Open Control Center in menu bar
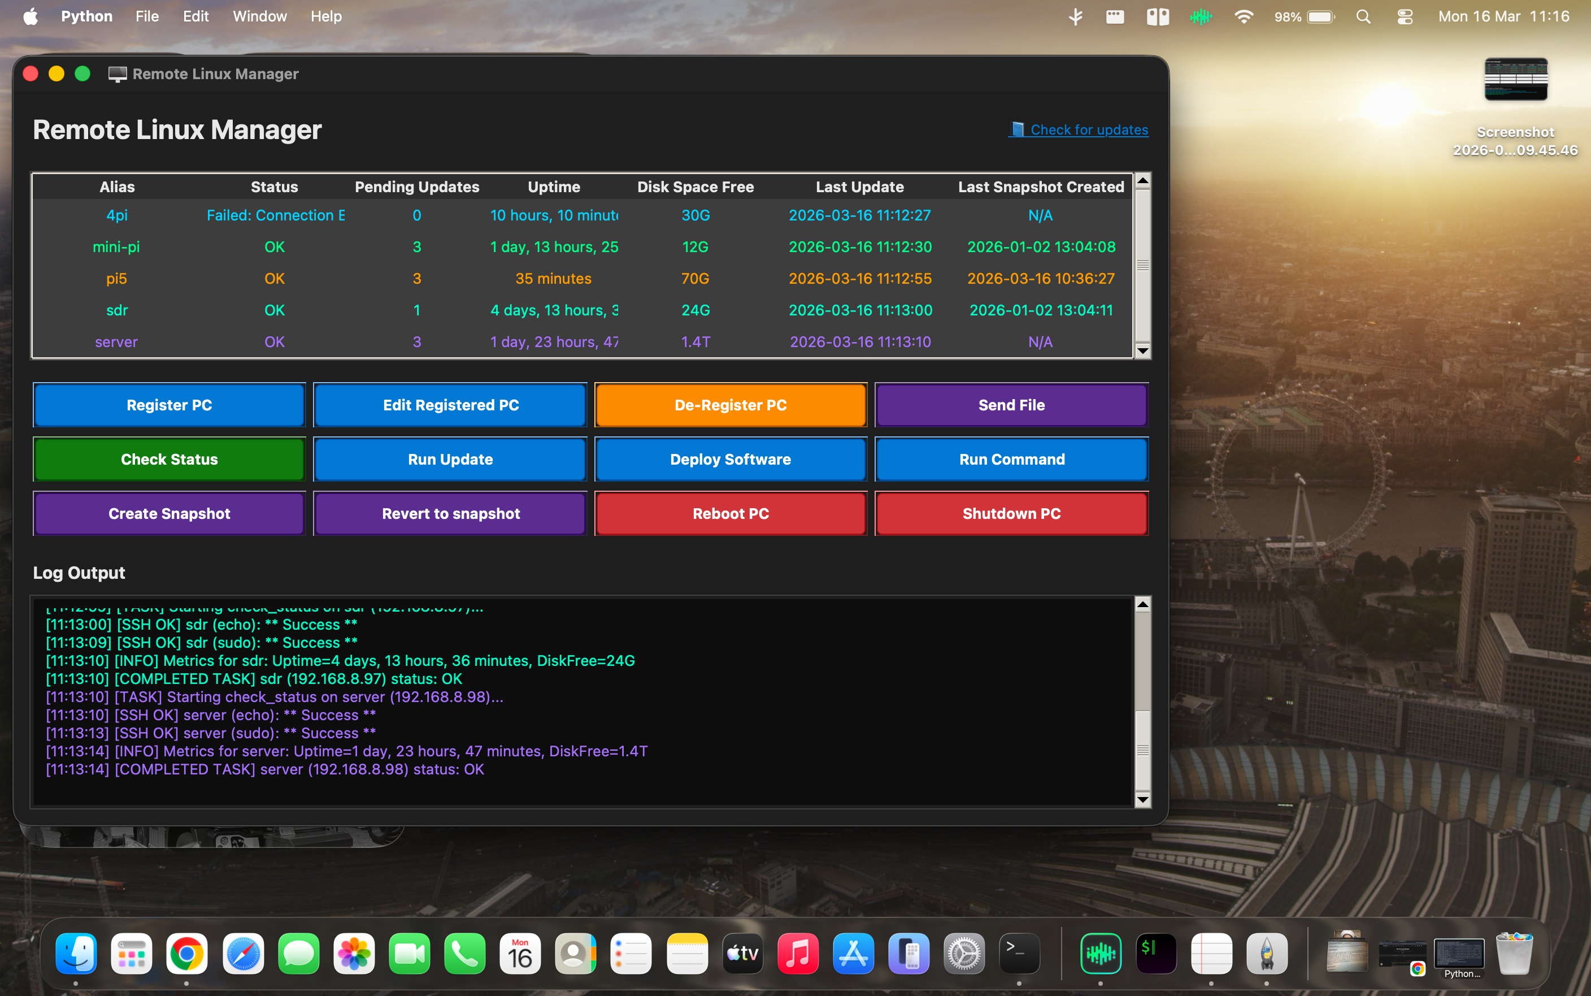The width and height of the screenshot is (1591, 996). pyautogui.click(x=1405, y=16)
